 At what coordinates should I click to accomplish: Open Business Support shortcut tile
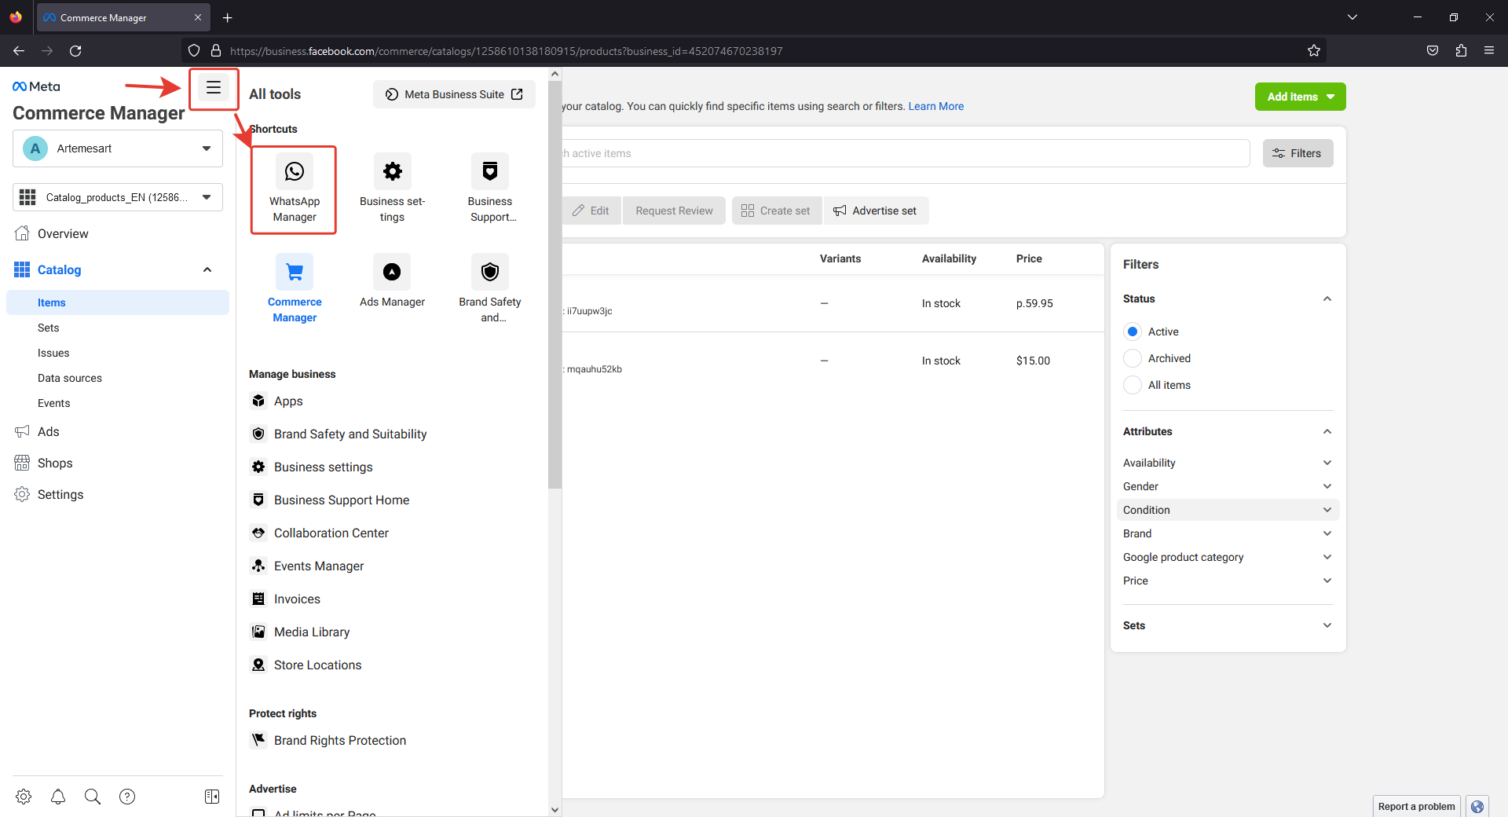[x=490, y=189]
